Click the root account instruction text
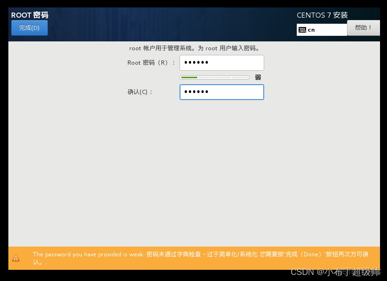The image size is (387, 281). [200, 48]
